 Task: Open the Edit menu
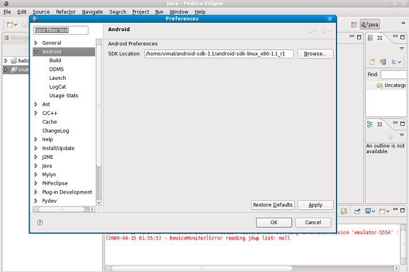point(22,12)
